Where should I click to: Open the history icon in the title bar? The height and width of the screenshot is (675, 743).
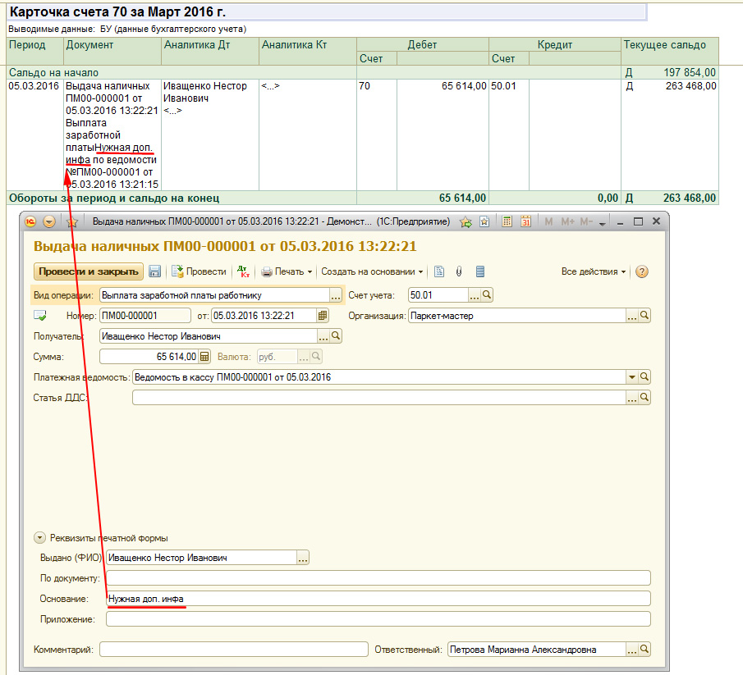[x=484, y=221]
